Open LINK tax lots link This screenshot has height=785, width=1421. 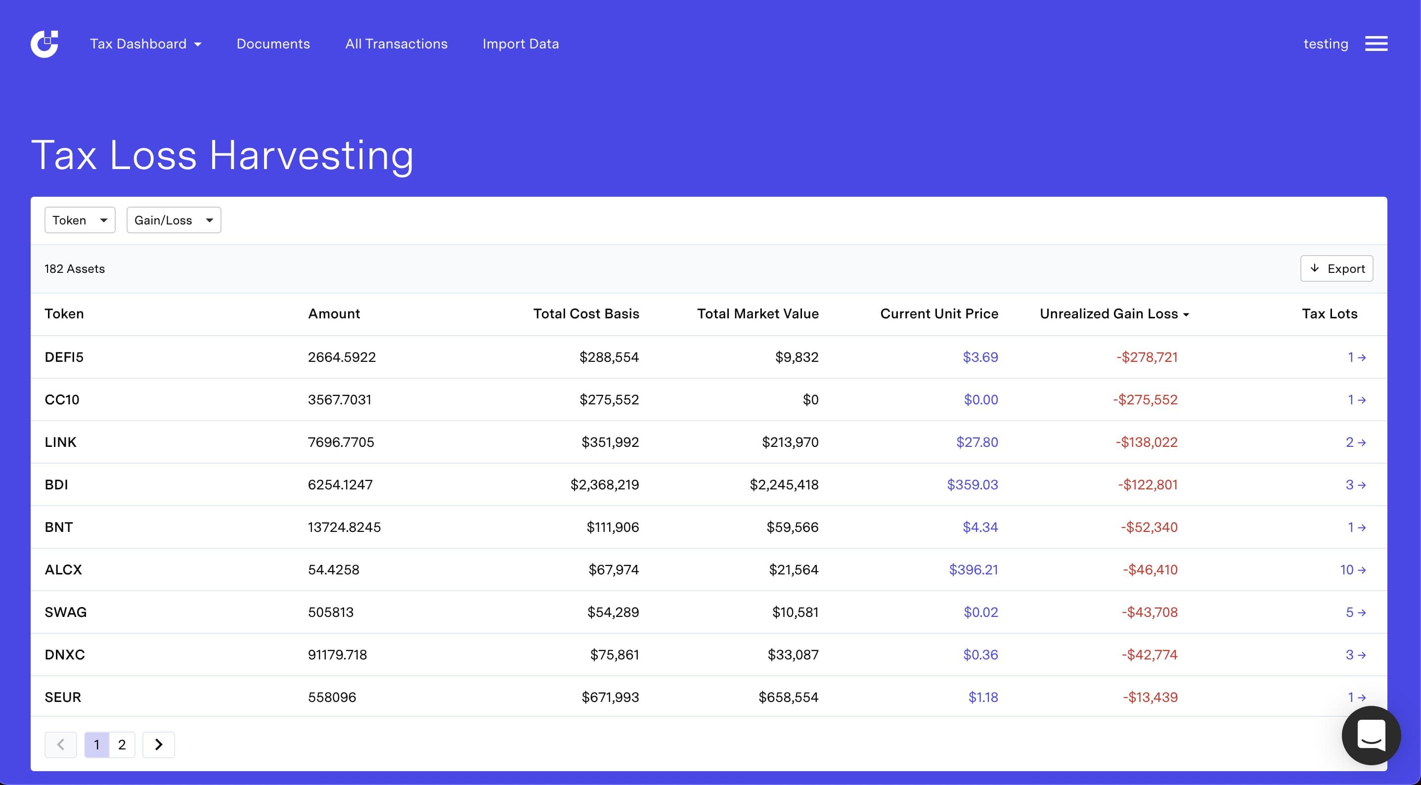[1355, 442]
